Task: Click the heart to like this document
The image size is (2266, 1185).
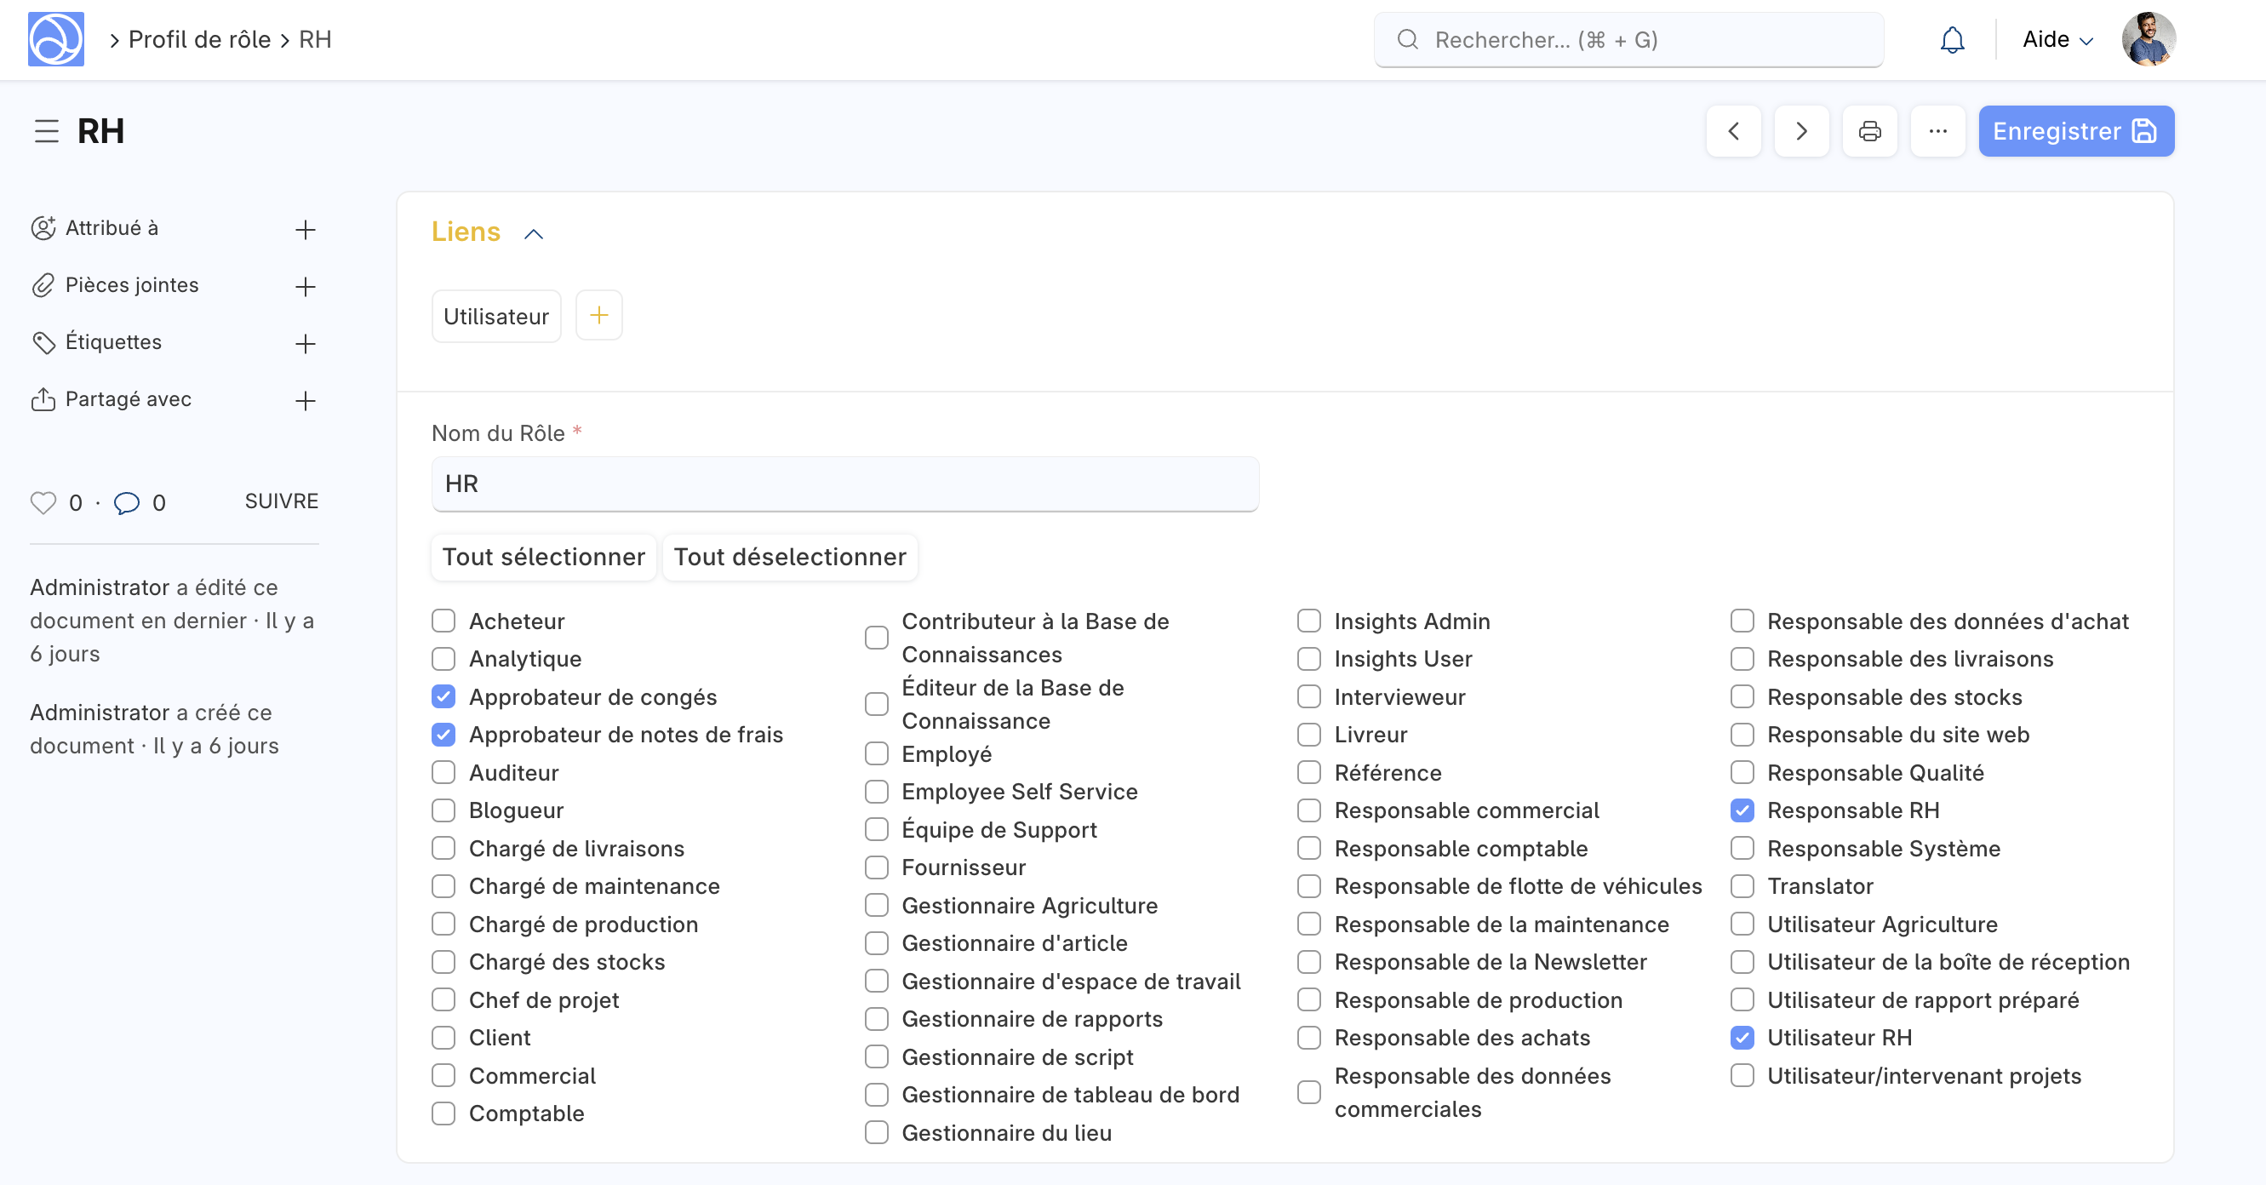Action: click(x=43, y=502)
